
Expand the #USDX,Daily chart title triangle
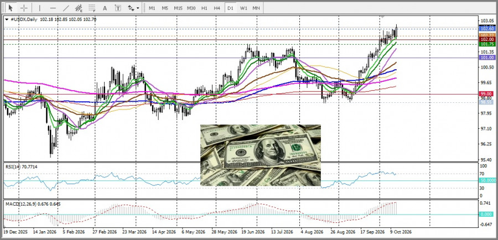(7, 19)
